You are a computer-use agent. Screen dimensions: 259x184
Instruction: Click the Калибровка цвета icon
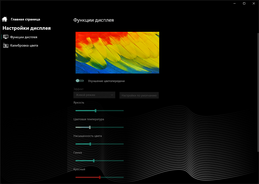coord(6,45)
